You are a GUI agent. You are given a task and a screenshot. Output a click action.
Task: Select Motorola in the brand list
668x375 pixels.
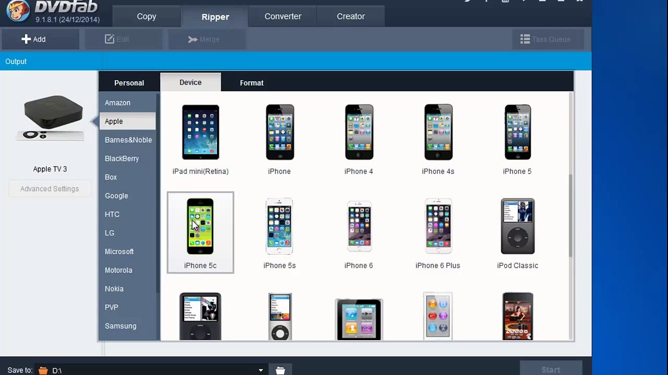127,270
